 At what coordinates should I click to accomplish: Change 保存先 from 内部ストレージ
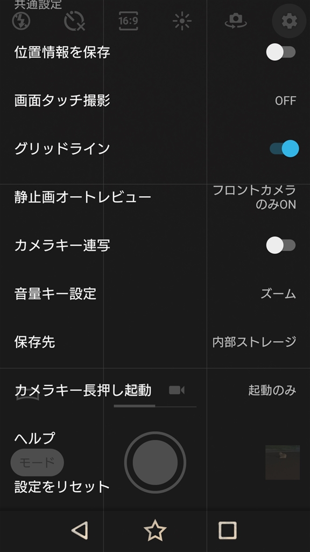pyautogui.click(x=155, y=342)
